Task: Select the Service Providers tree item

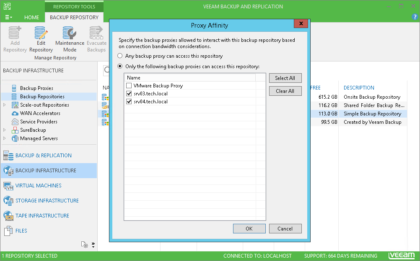Action: click(39, 122)
